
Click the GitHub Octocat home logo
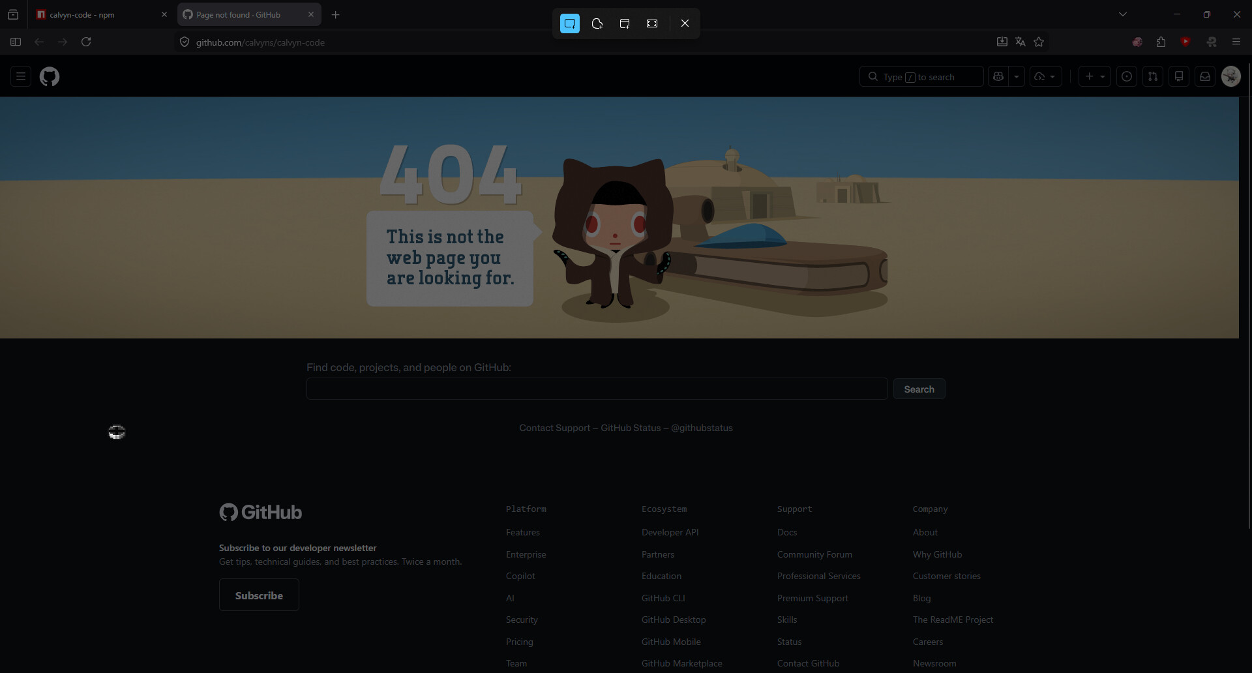tap(50, 77)
